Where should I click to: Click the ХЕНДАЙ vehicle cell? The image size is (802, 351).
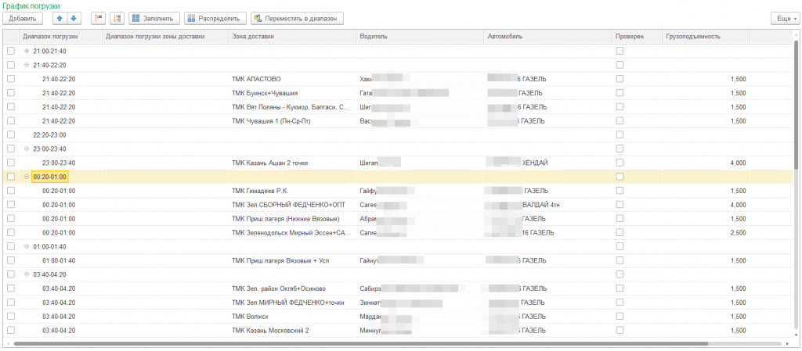point(547,163)
